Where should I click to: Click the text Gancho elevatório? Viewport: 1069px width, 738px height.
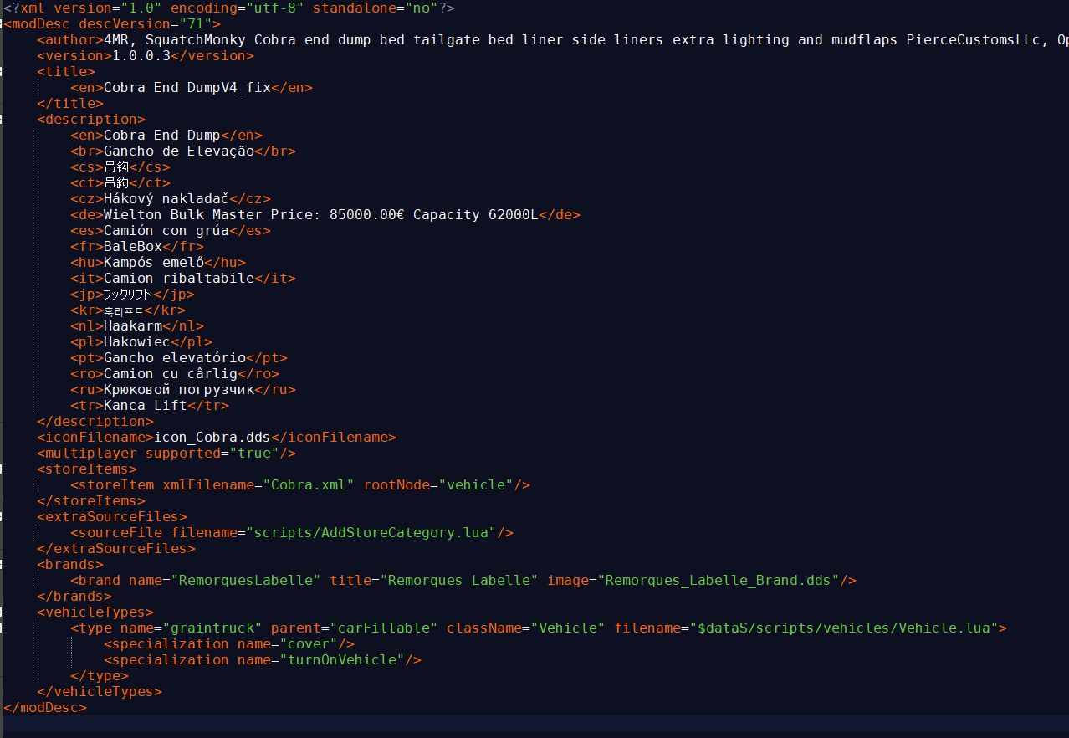click(x=175, y=357)
